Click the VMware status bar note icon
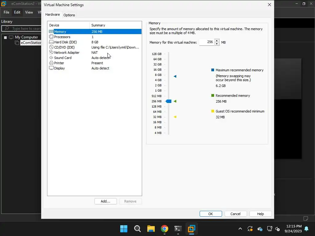The height and width of the screenshot is (236, 315). (305, 218)
